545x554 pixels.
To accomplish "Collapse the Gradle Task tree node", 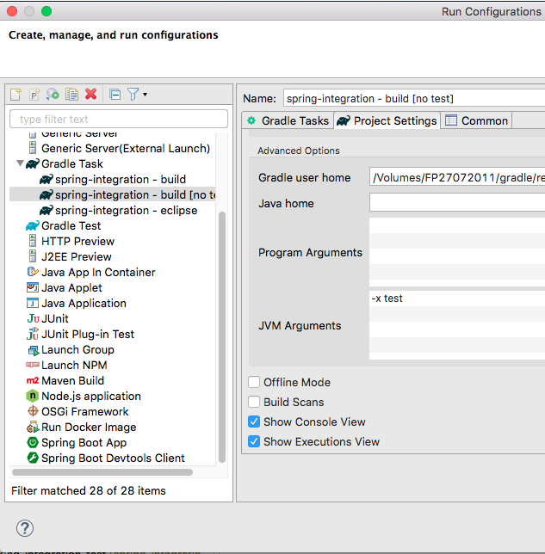I will (x=20, y=163).
